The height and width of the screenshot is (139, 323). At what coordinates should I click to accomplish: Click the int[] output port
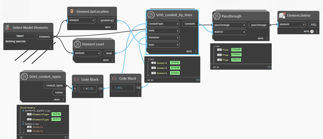314,24
